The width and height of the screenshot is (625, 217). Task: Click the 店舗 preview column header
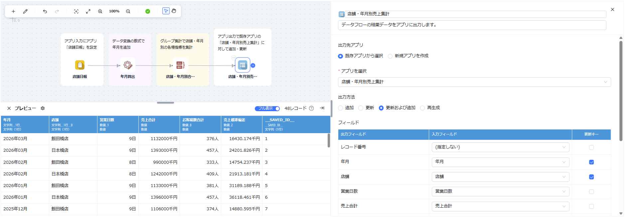(73, 124)
